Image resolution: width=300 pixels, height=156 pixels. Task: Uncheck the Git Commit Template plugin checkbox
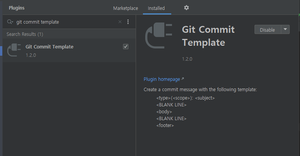(126, 47)
